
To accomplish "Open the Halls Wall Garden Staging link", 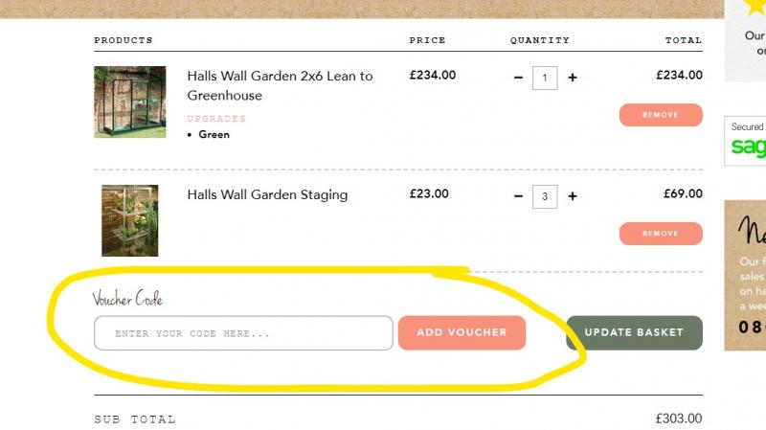I will click(x=267, y=194).
